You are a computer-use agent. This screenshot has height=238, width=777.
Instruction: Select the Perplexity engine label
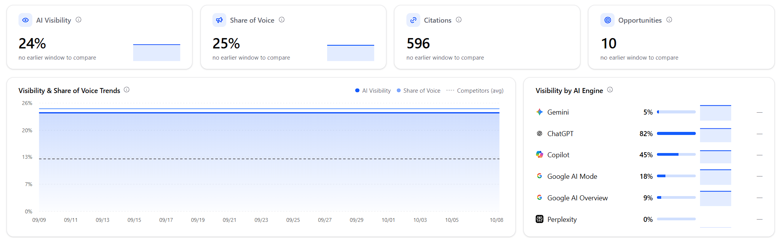(562, 219)
